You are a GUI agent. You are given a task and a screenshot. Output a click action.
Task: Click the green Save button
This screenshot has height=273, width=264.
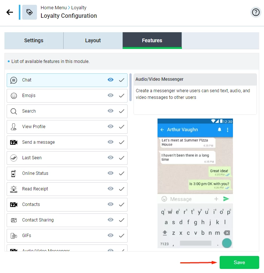coord(239,262)
